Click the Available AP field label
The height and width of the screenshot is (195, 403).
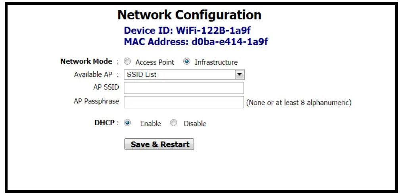(x=93, y=75)
